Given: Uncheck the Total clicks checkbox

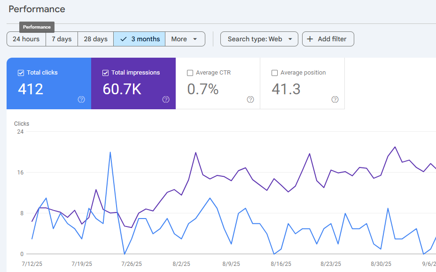Looking at the screenshot, I should click(21, 73).
